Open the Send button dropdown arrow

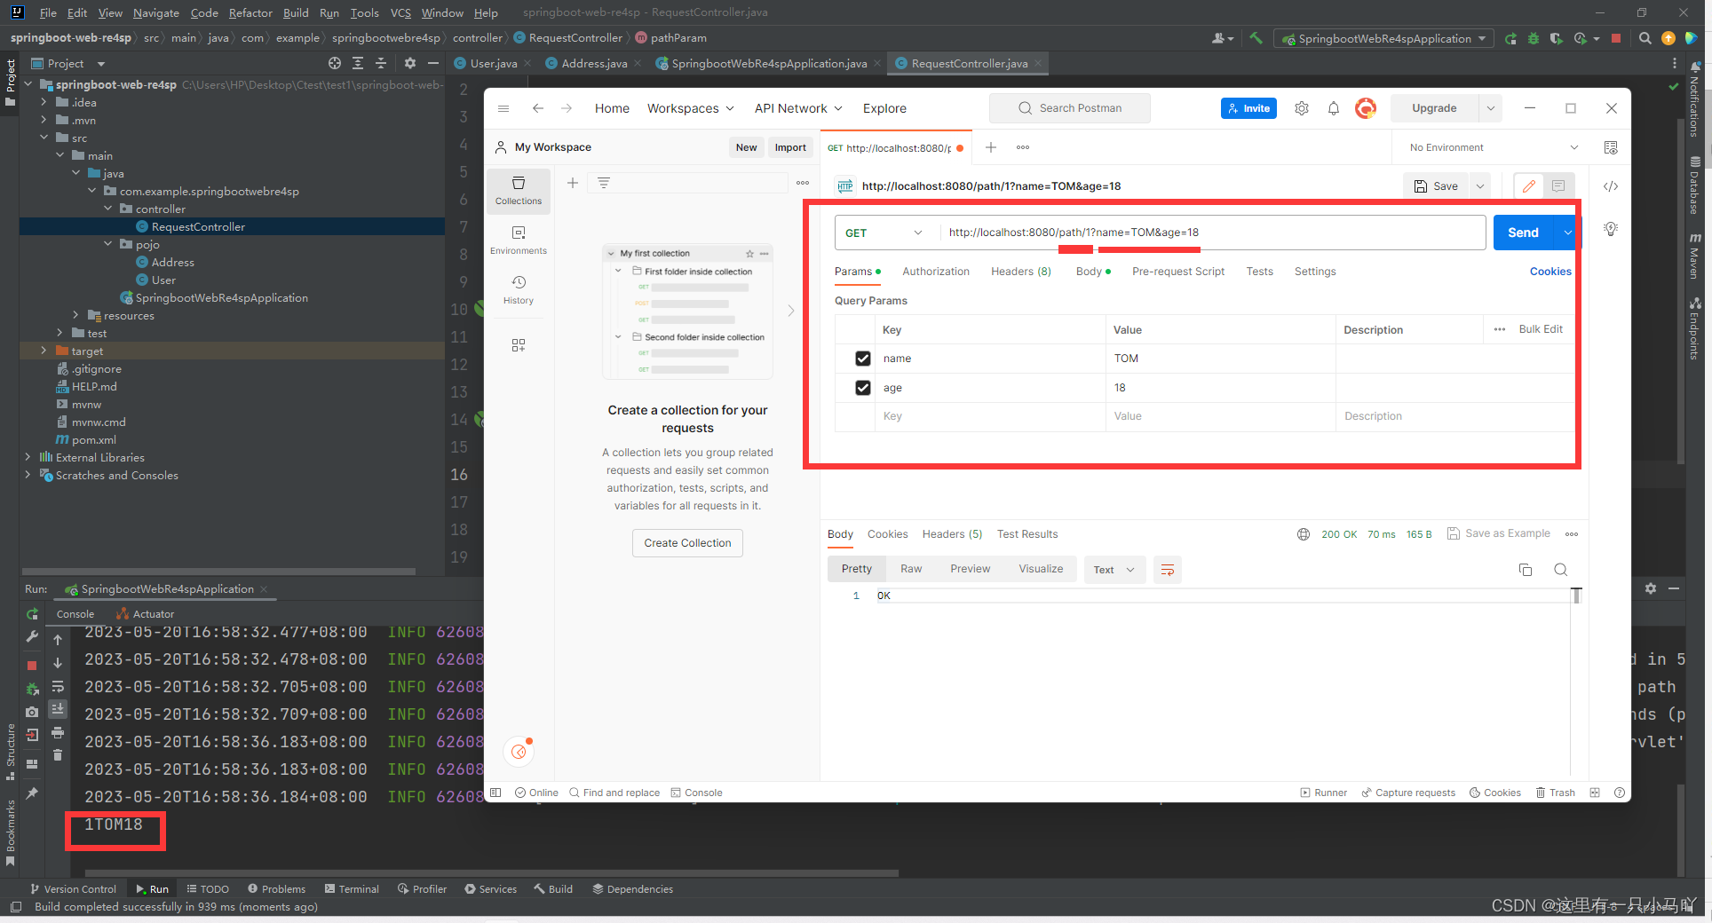coord(1567,233)
